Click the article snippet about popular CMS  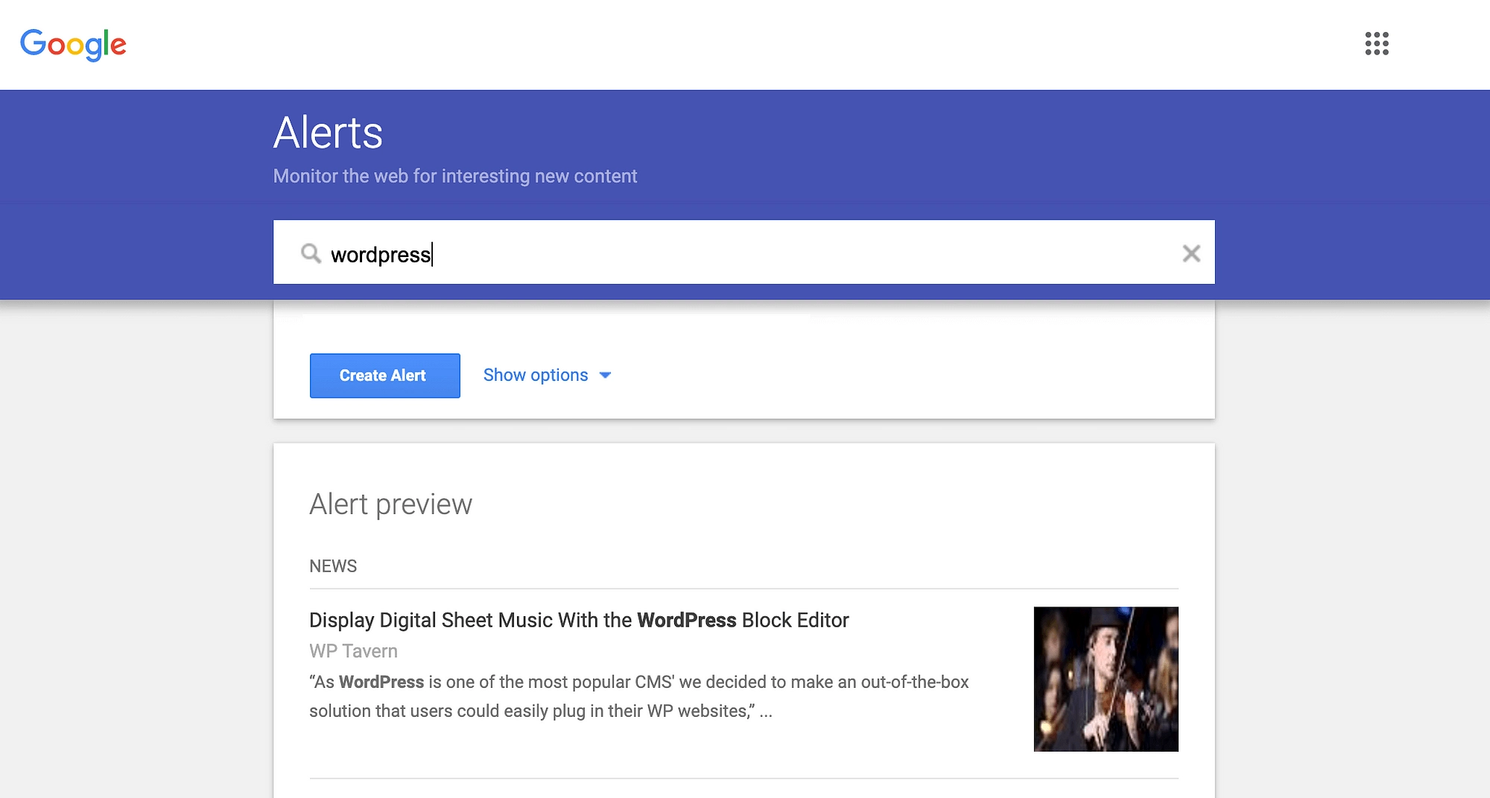[x=638, y=697]
